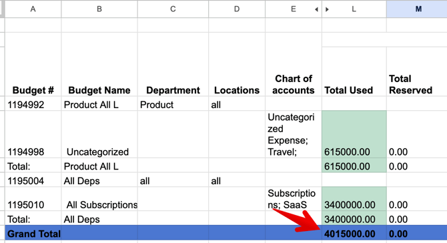Click budget number 1194992 cell
447x243 pixels.
(33, 104)
